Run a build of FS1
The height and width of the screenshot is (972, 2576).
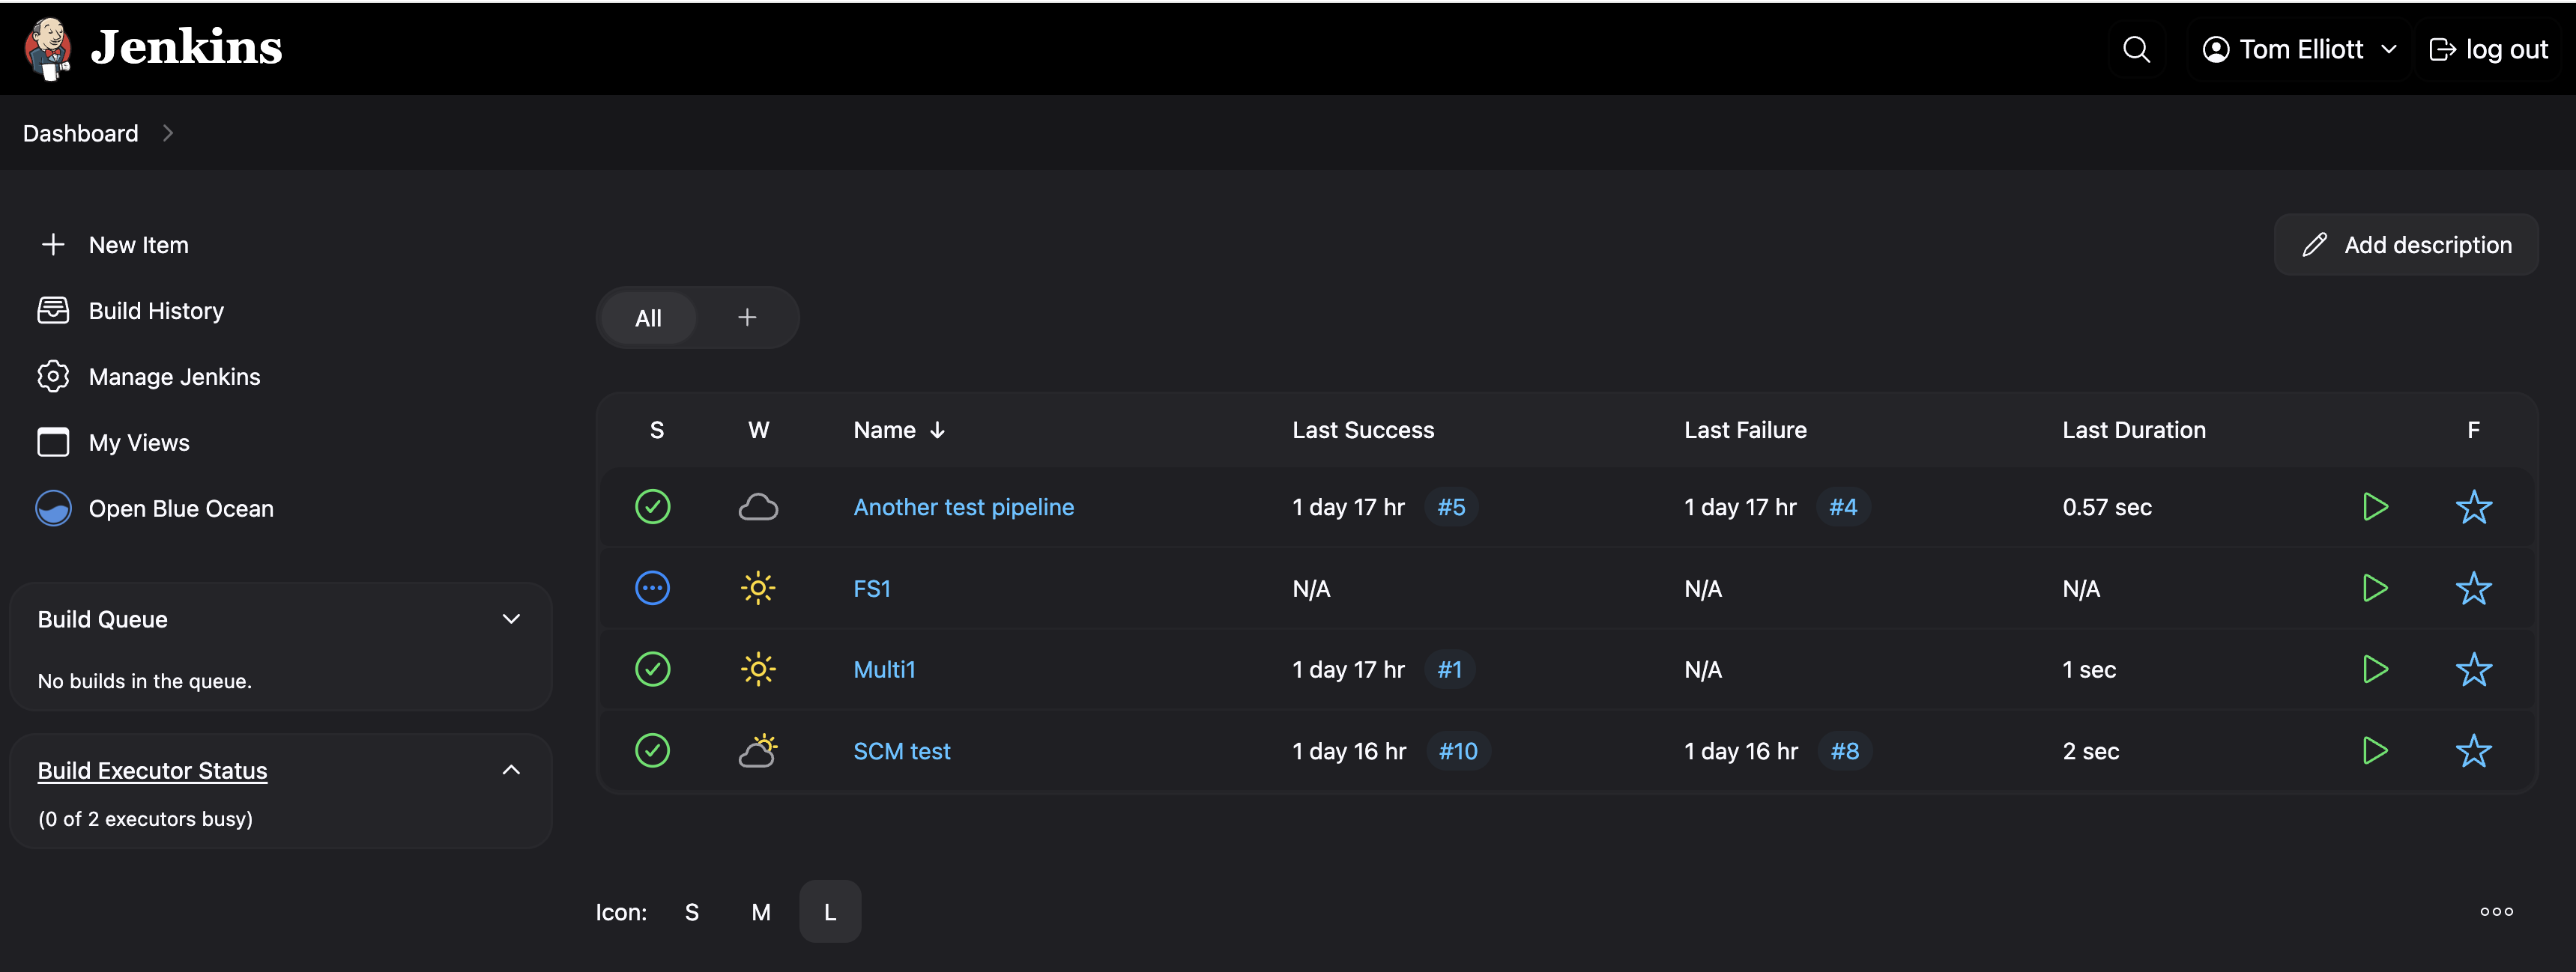tap(2375, 589)
